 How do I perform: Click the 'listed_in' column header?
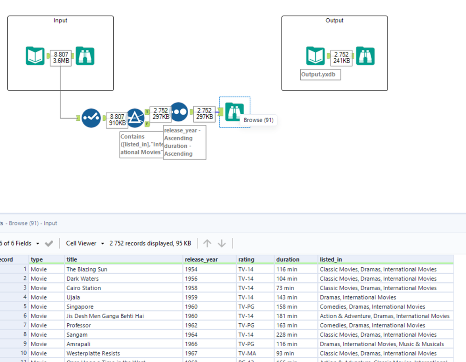pos(386,259)
